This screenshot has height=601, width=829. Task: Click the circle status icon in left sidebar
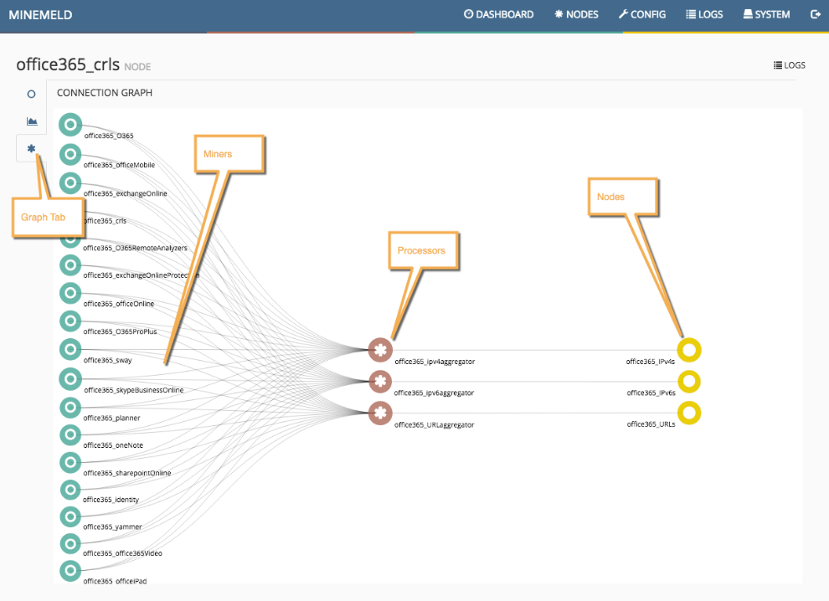point(30,94)
